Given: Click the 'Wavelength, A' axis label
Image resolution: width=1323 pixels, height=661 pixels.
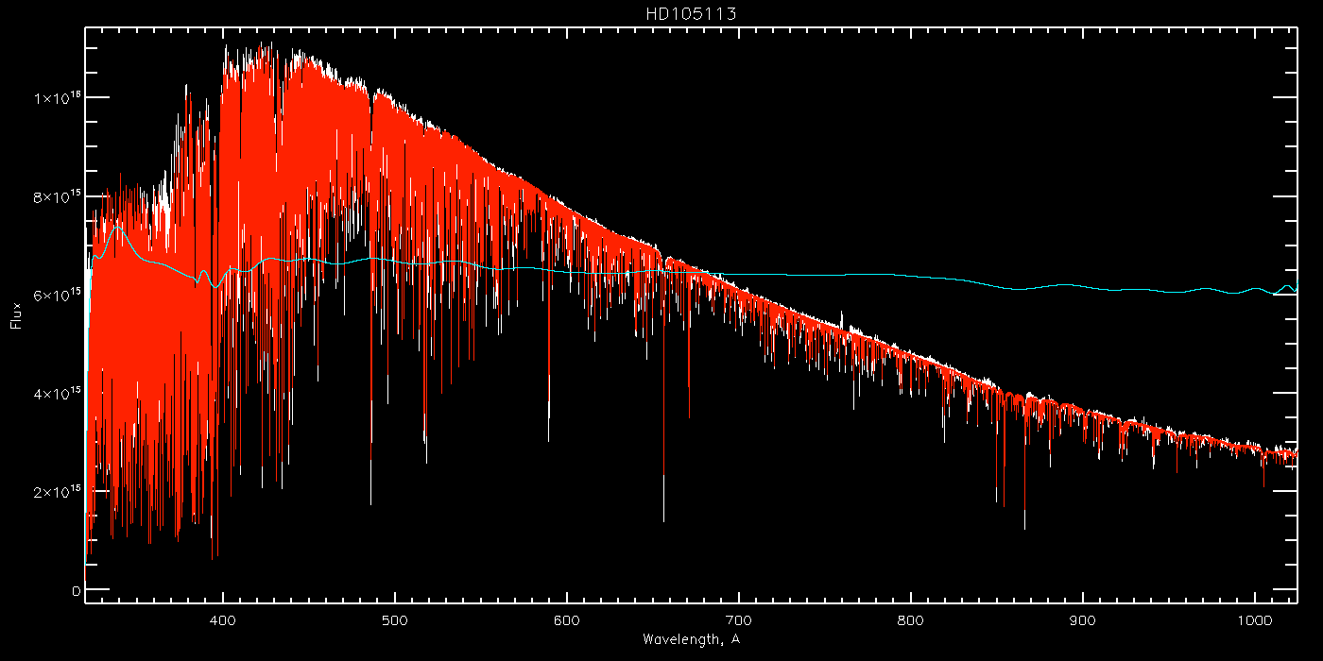Looking at the screenshot, I should pos(691,639).
